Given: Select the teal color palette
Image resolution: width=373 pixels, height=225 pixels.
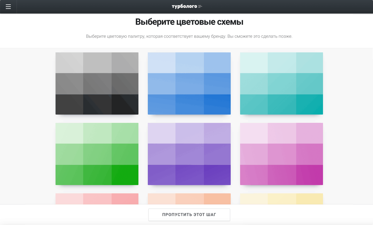Looking at the screenshot, I should 282,83.
